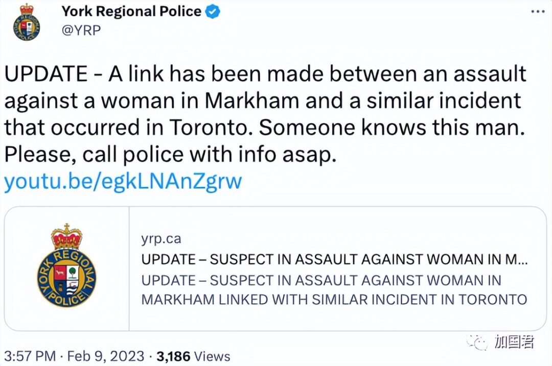
Task: Click the 加国君 watermark text
Action: (514, 341)
